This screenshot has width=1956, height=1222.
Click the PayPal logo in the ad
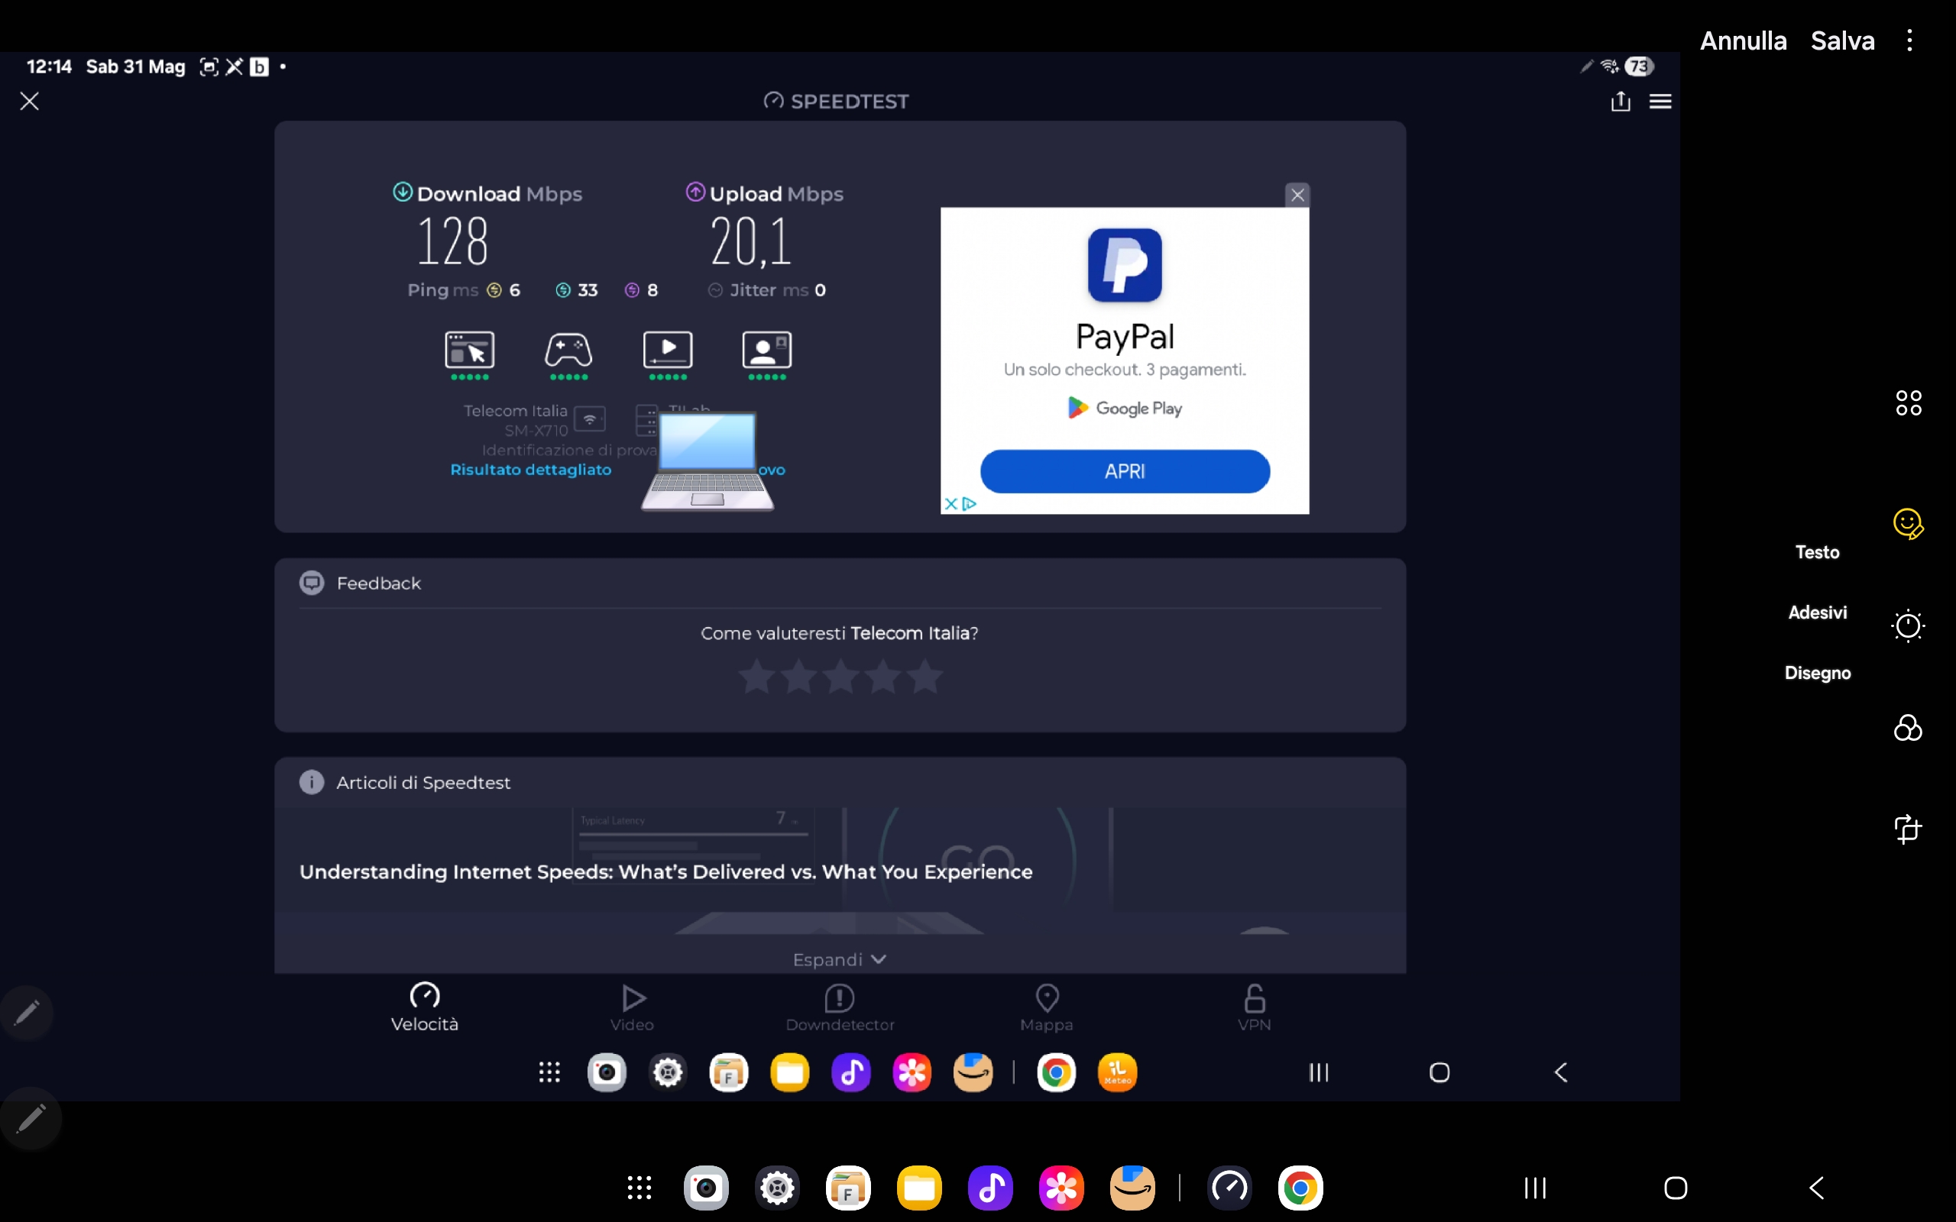(1124, 265)
